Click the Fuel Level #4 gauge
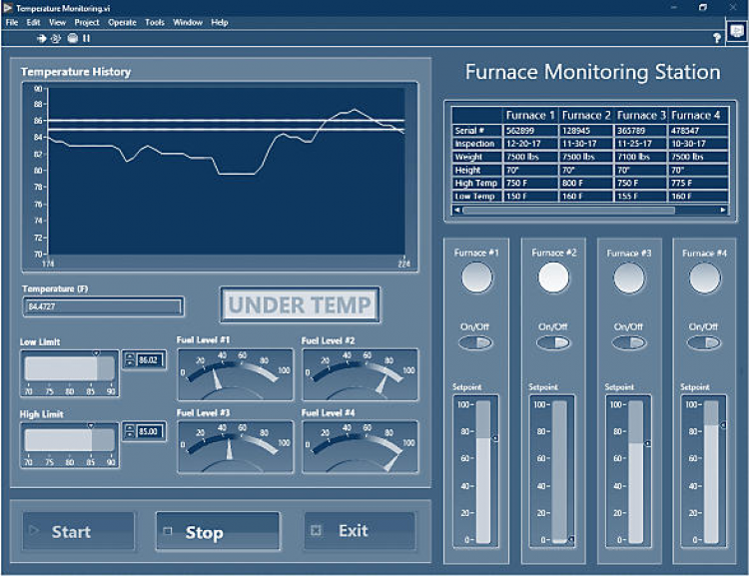Screen dimensions: 749x576 [x=361, y=447]
